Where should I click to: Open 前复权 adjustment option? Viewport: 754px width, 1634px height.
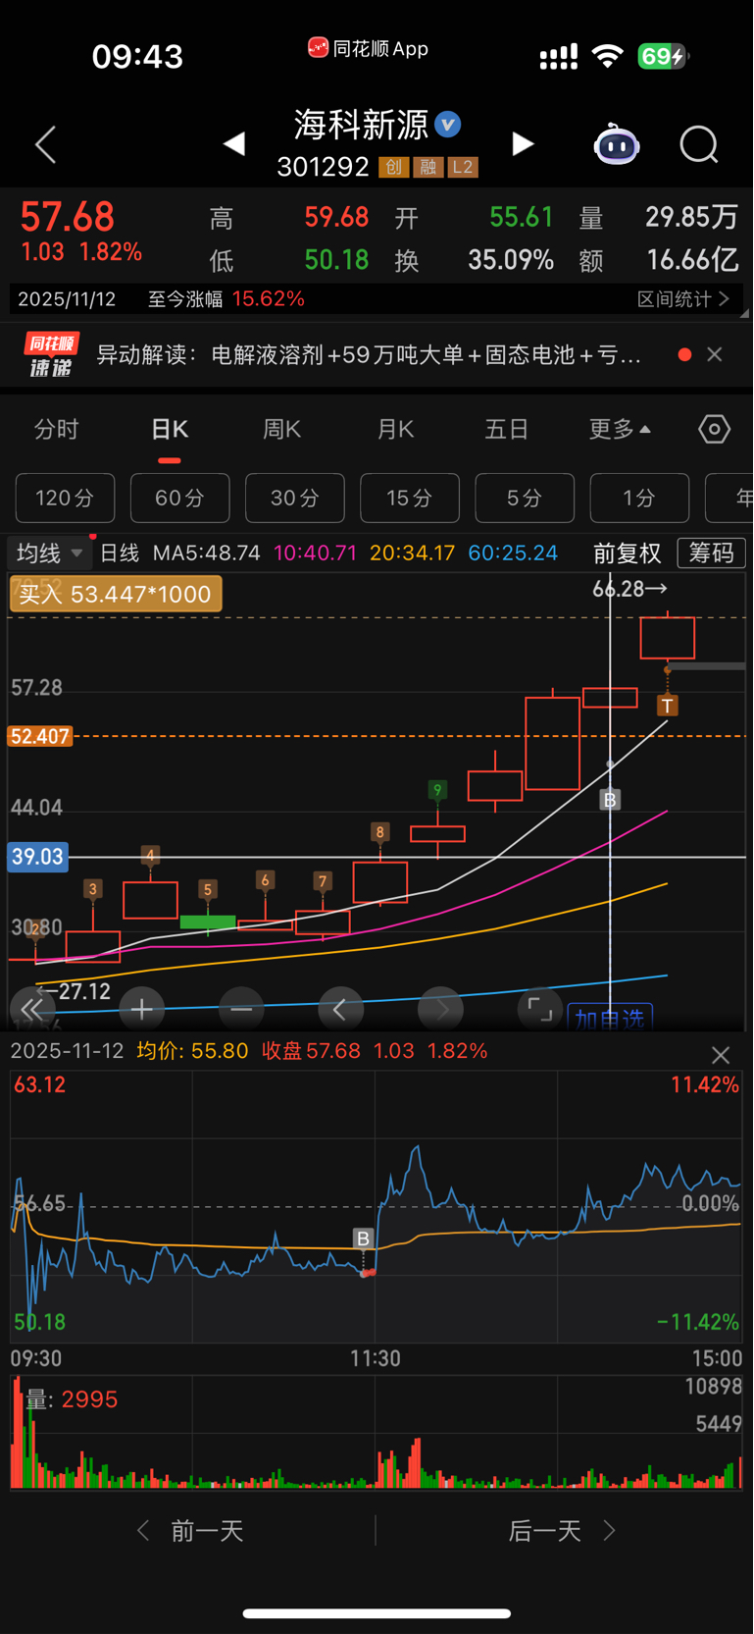point(628,553)
